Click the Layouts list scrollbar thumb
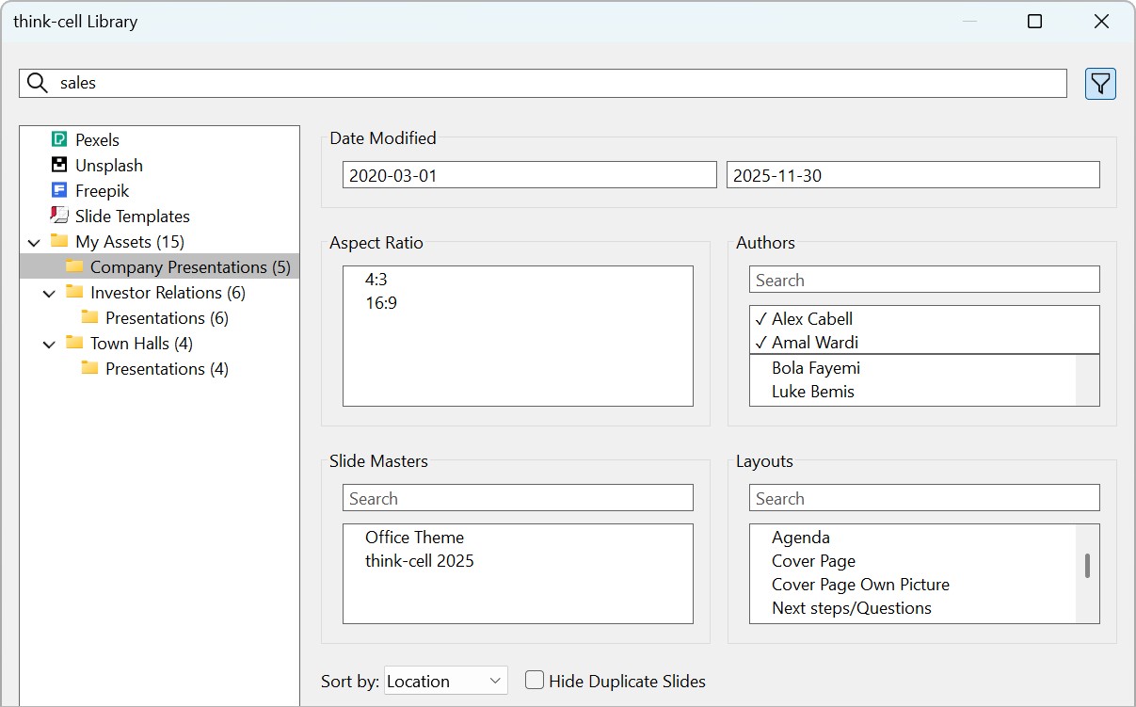The height and width of the screenshot is (707, 1136). pyautogui.click(x=1087, y=565)
